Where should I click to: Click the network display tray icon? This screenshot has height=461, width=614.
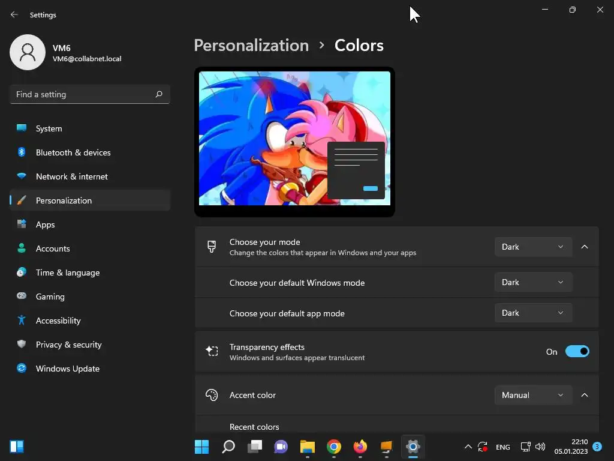(525, 447)
